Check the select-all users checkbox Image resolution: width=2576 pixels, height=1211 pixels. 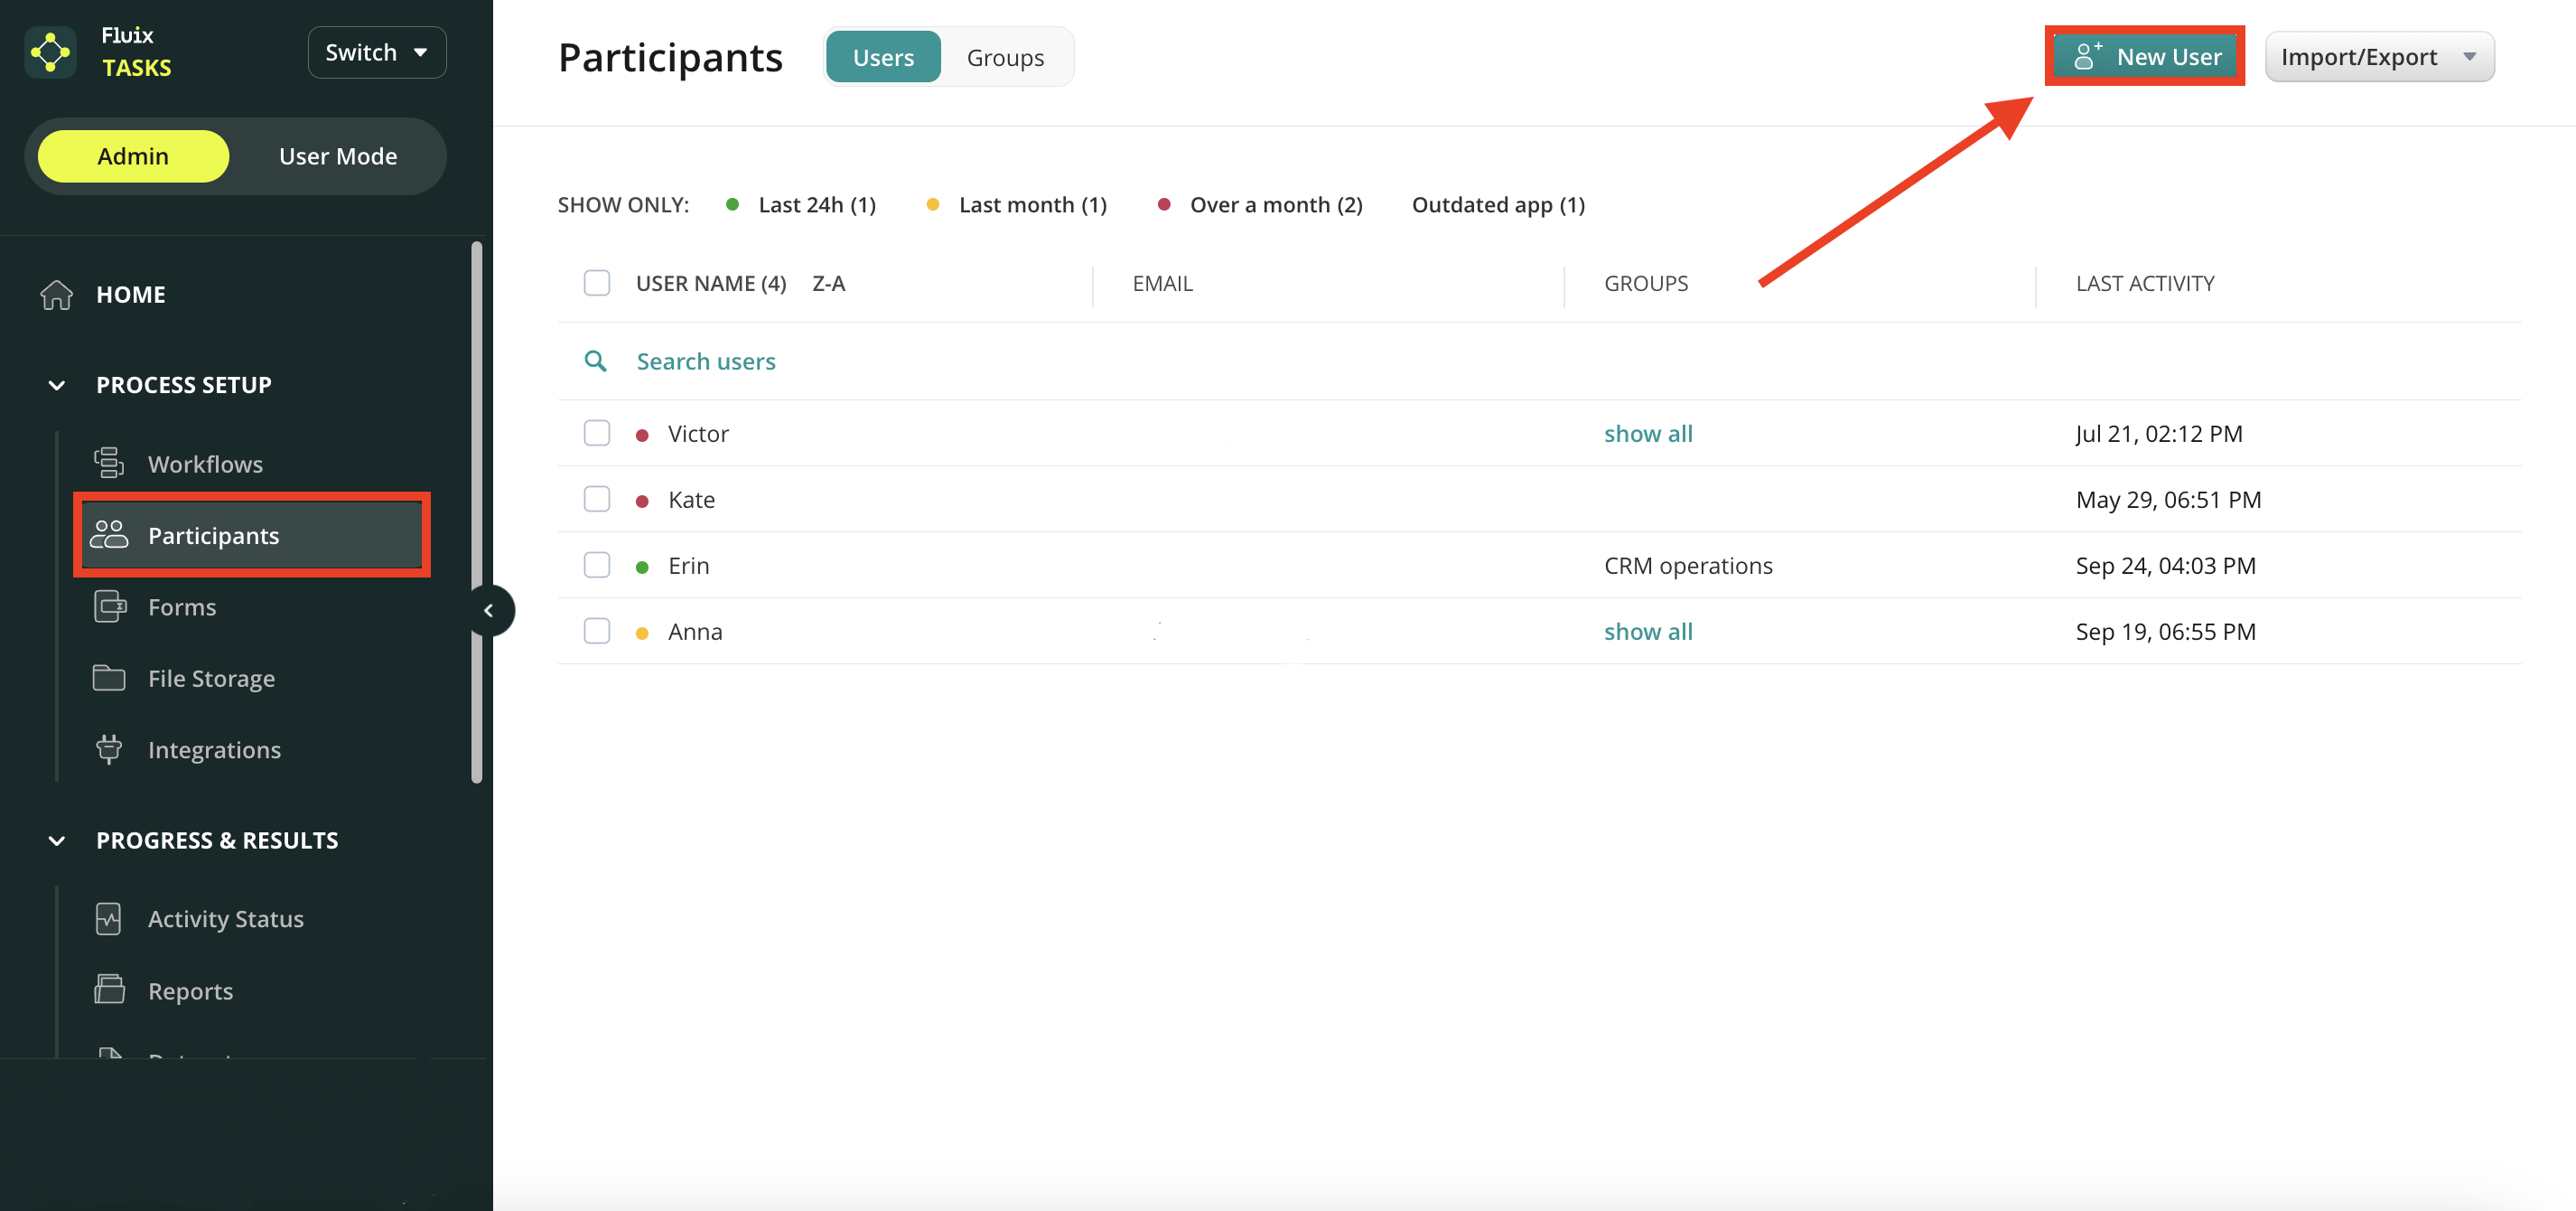pyautogui.click(x=597, y=283)
